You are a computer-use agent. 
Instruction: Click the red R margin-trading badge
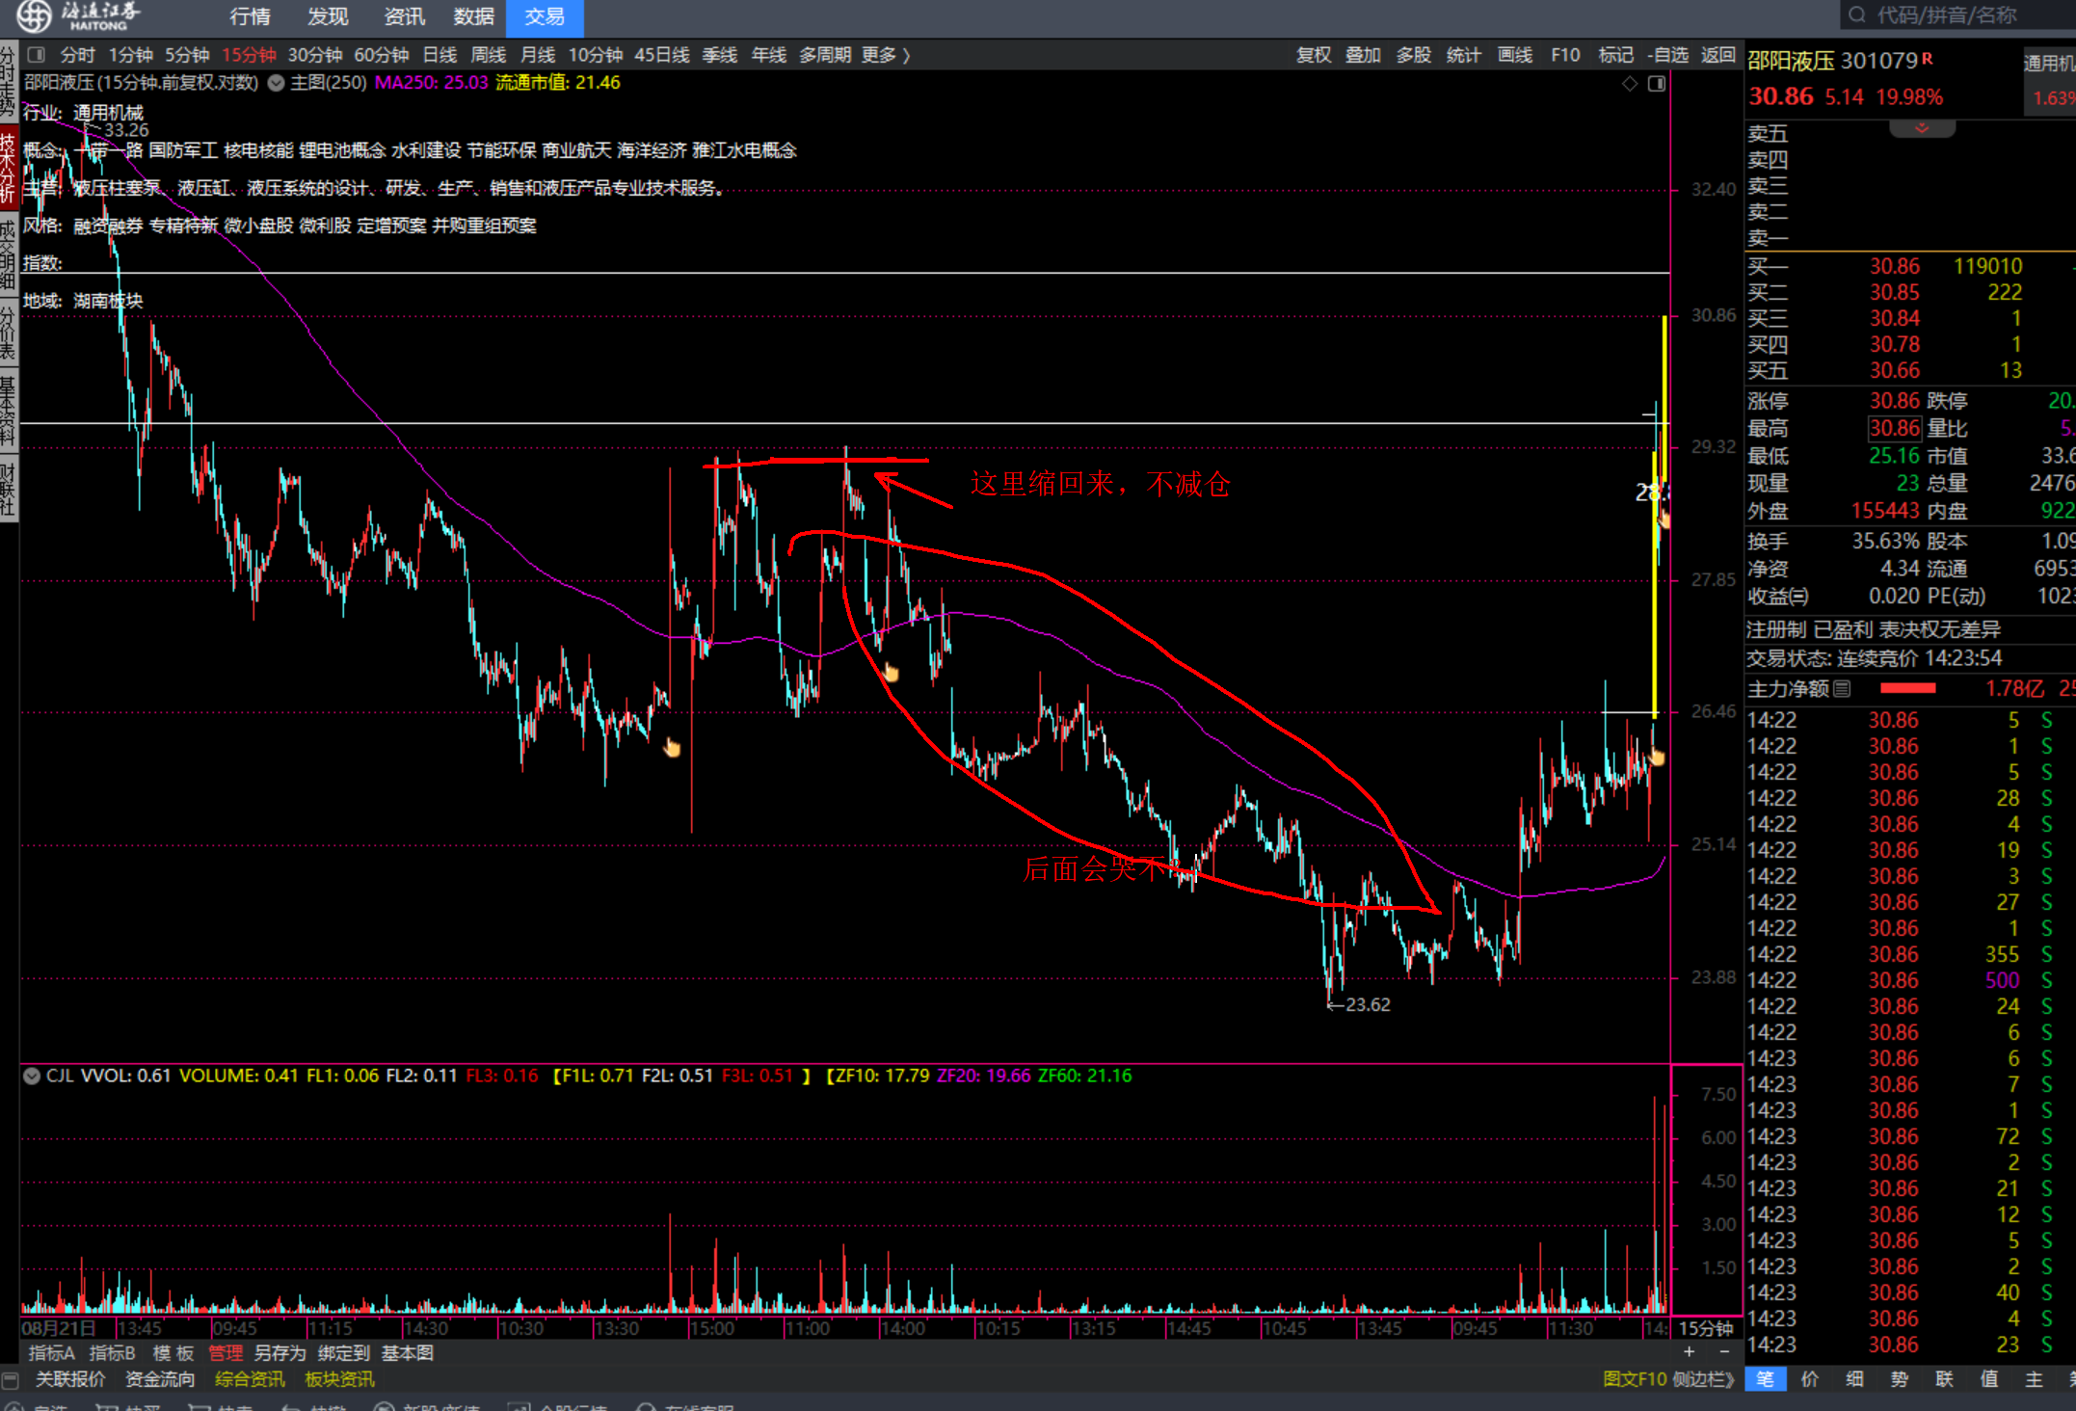point(1927,59)
